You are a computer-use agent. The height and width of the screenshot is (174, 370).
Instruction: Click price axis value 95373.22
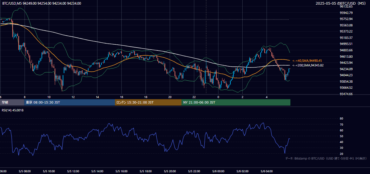click(x=346, y=31)
